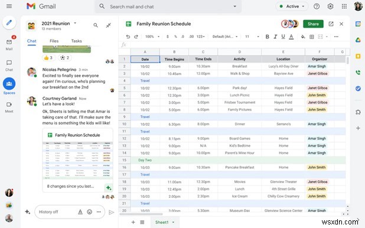Open Chat in the left sidebar

point(9,66)
